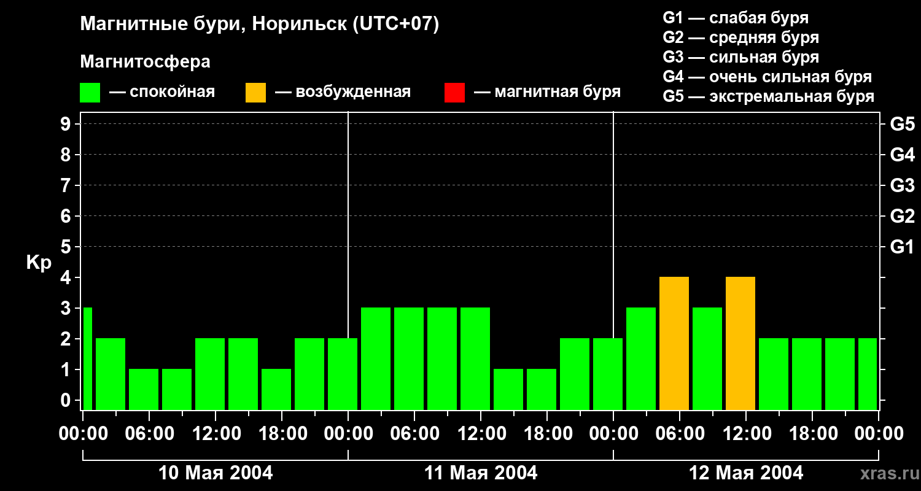Click the 'Магнитосфера' legend heading
Screen dimensions: 921x491
point(145,62)
